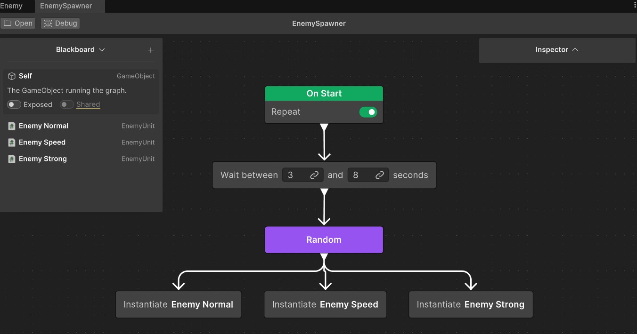This screenshot has width=637, height=334.
Task: Enable the Exposed toggle for Self
Action: pos(14,104)
